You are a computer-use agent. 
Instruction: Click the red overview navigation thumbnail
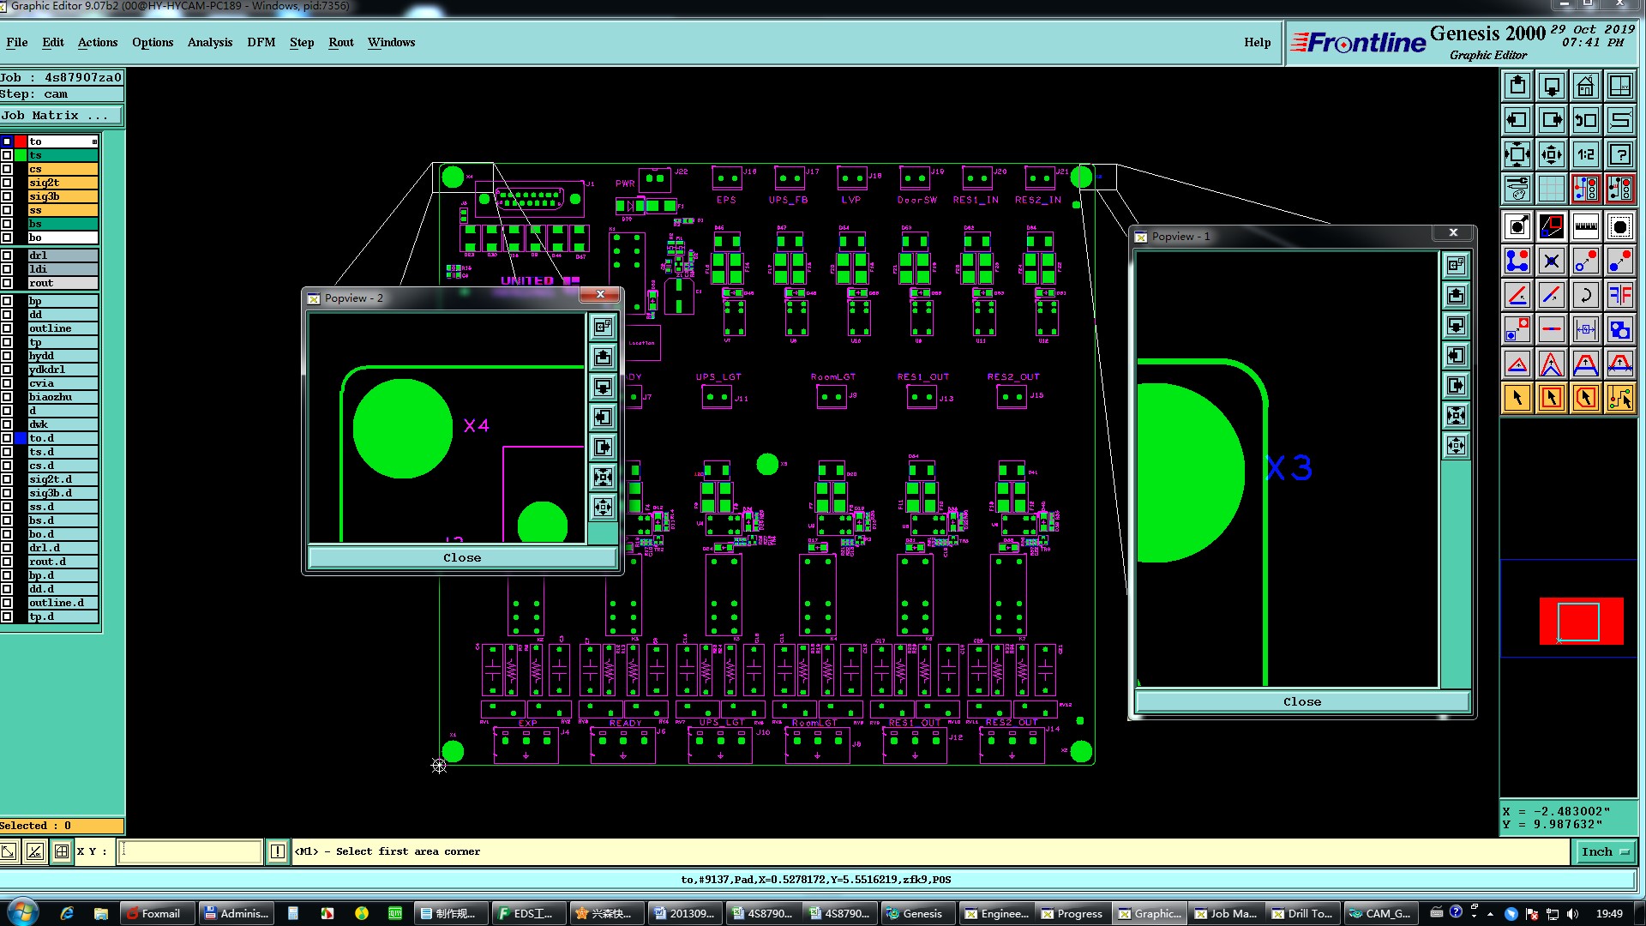coord(1581,621)
